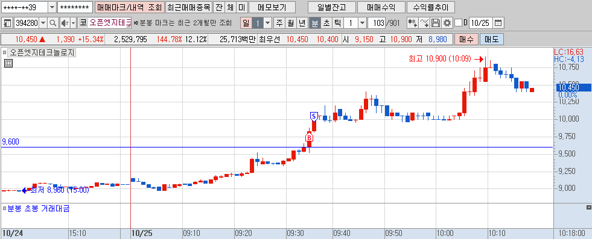
Task: Open the screen layout icon beside the stock code
Action: coord(8,23)
